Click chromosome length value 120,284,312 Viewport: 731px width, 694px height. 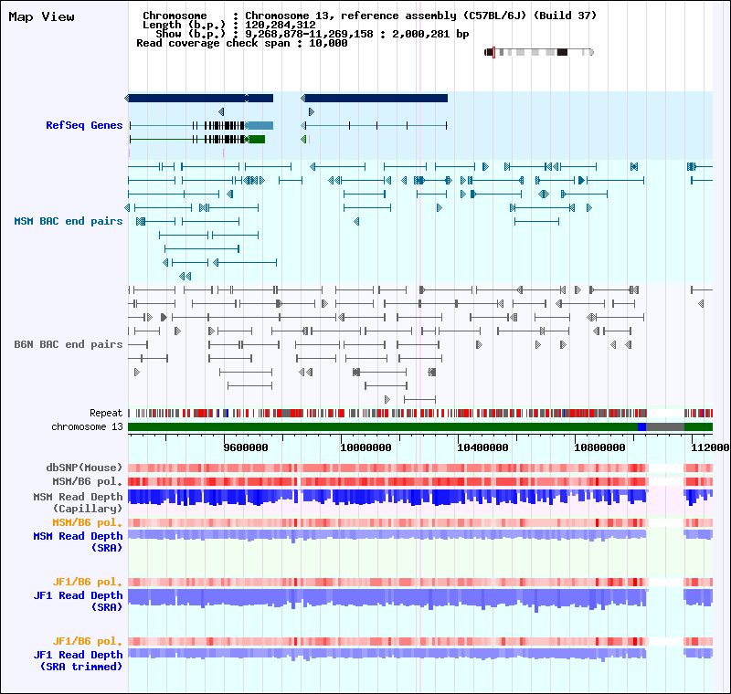tap(281, 26)
